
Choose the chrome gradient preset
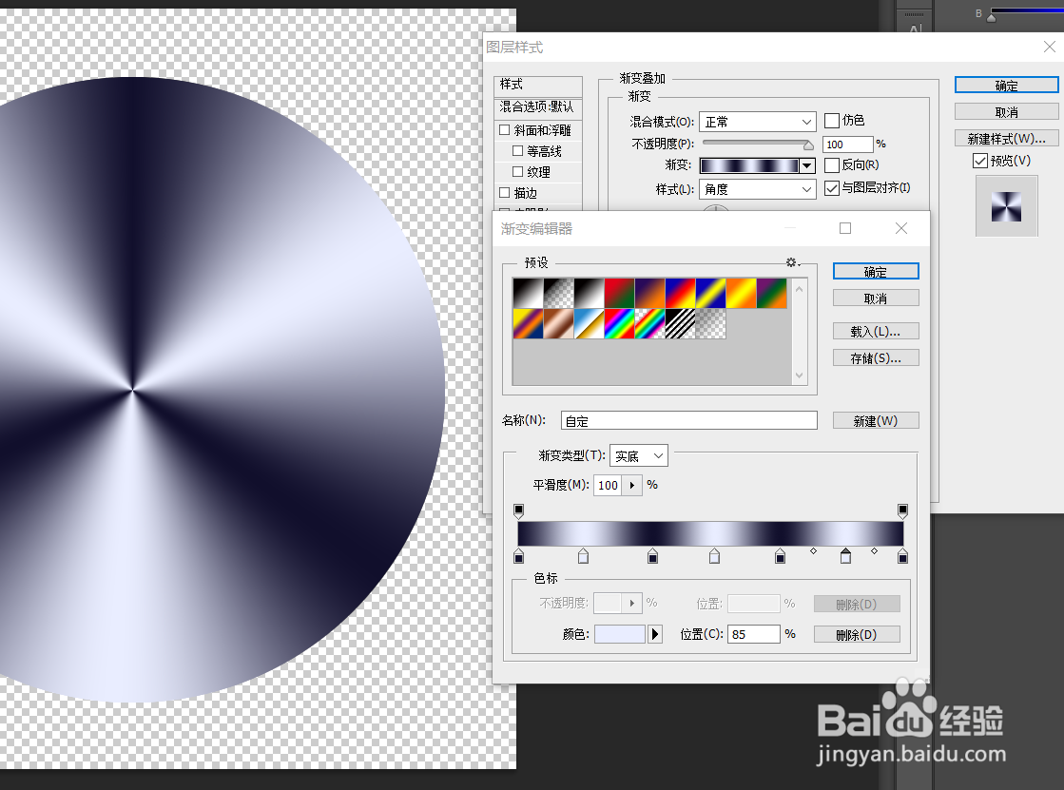pos(589,324)
